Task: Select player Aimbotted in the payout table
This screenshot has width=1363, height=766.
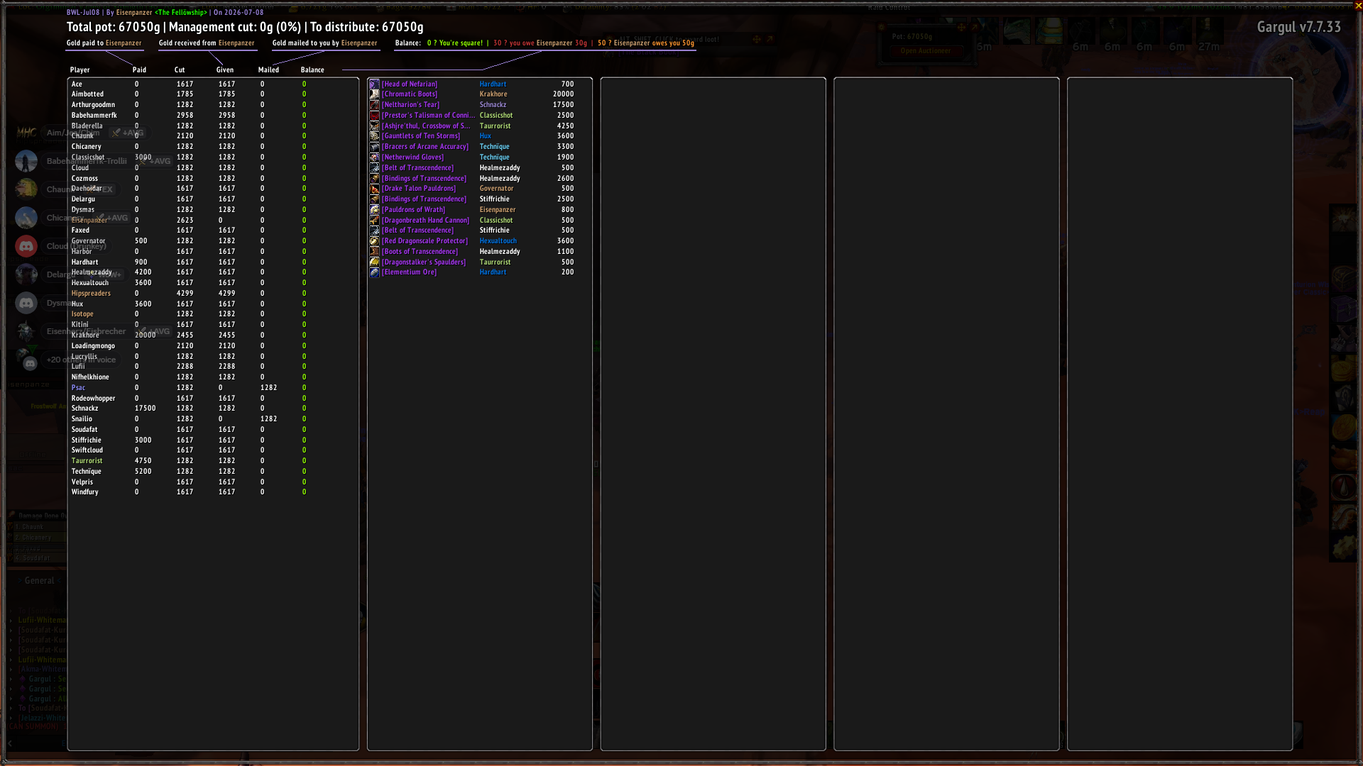Action: [x=87, y=94]
